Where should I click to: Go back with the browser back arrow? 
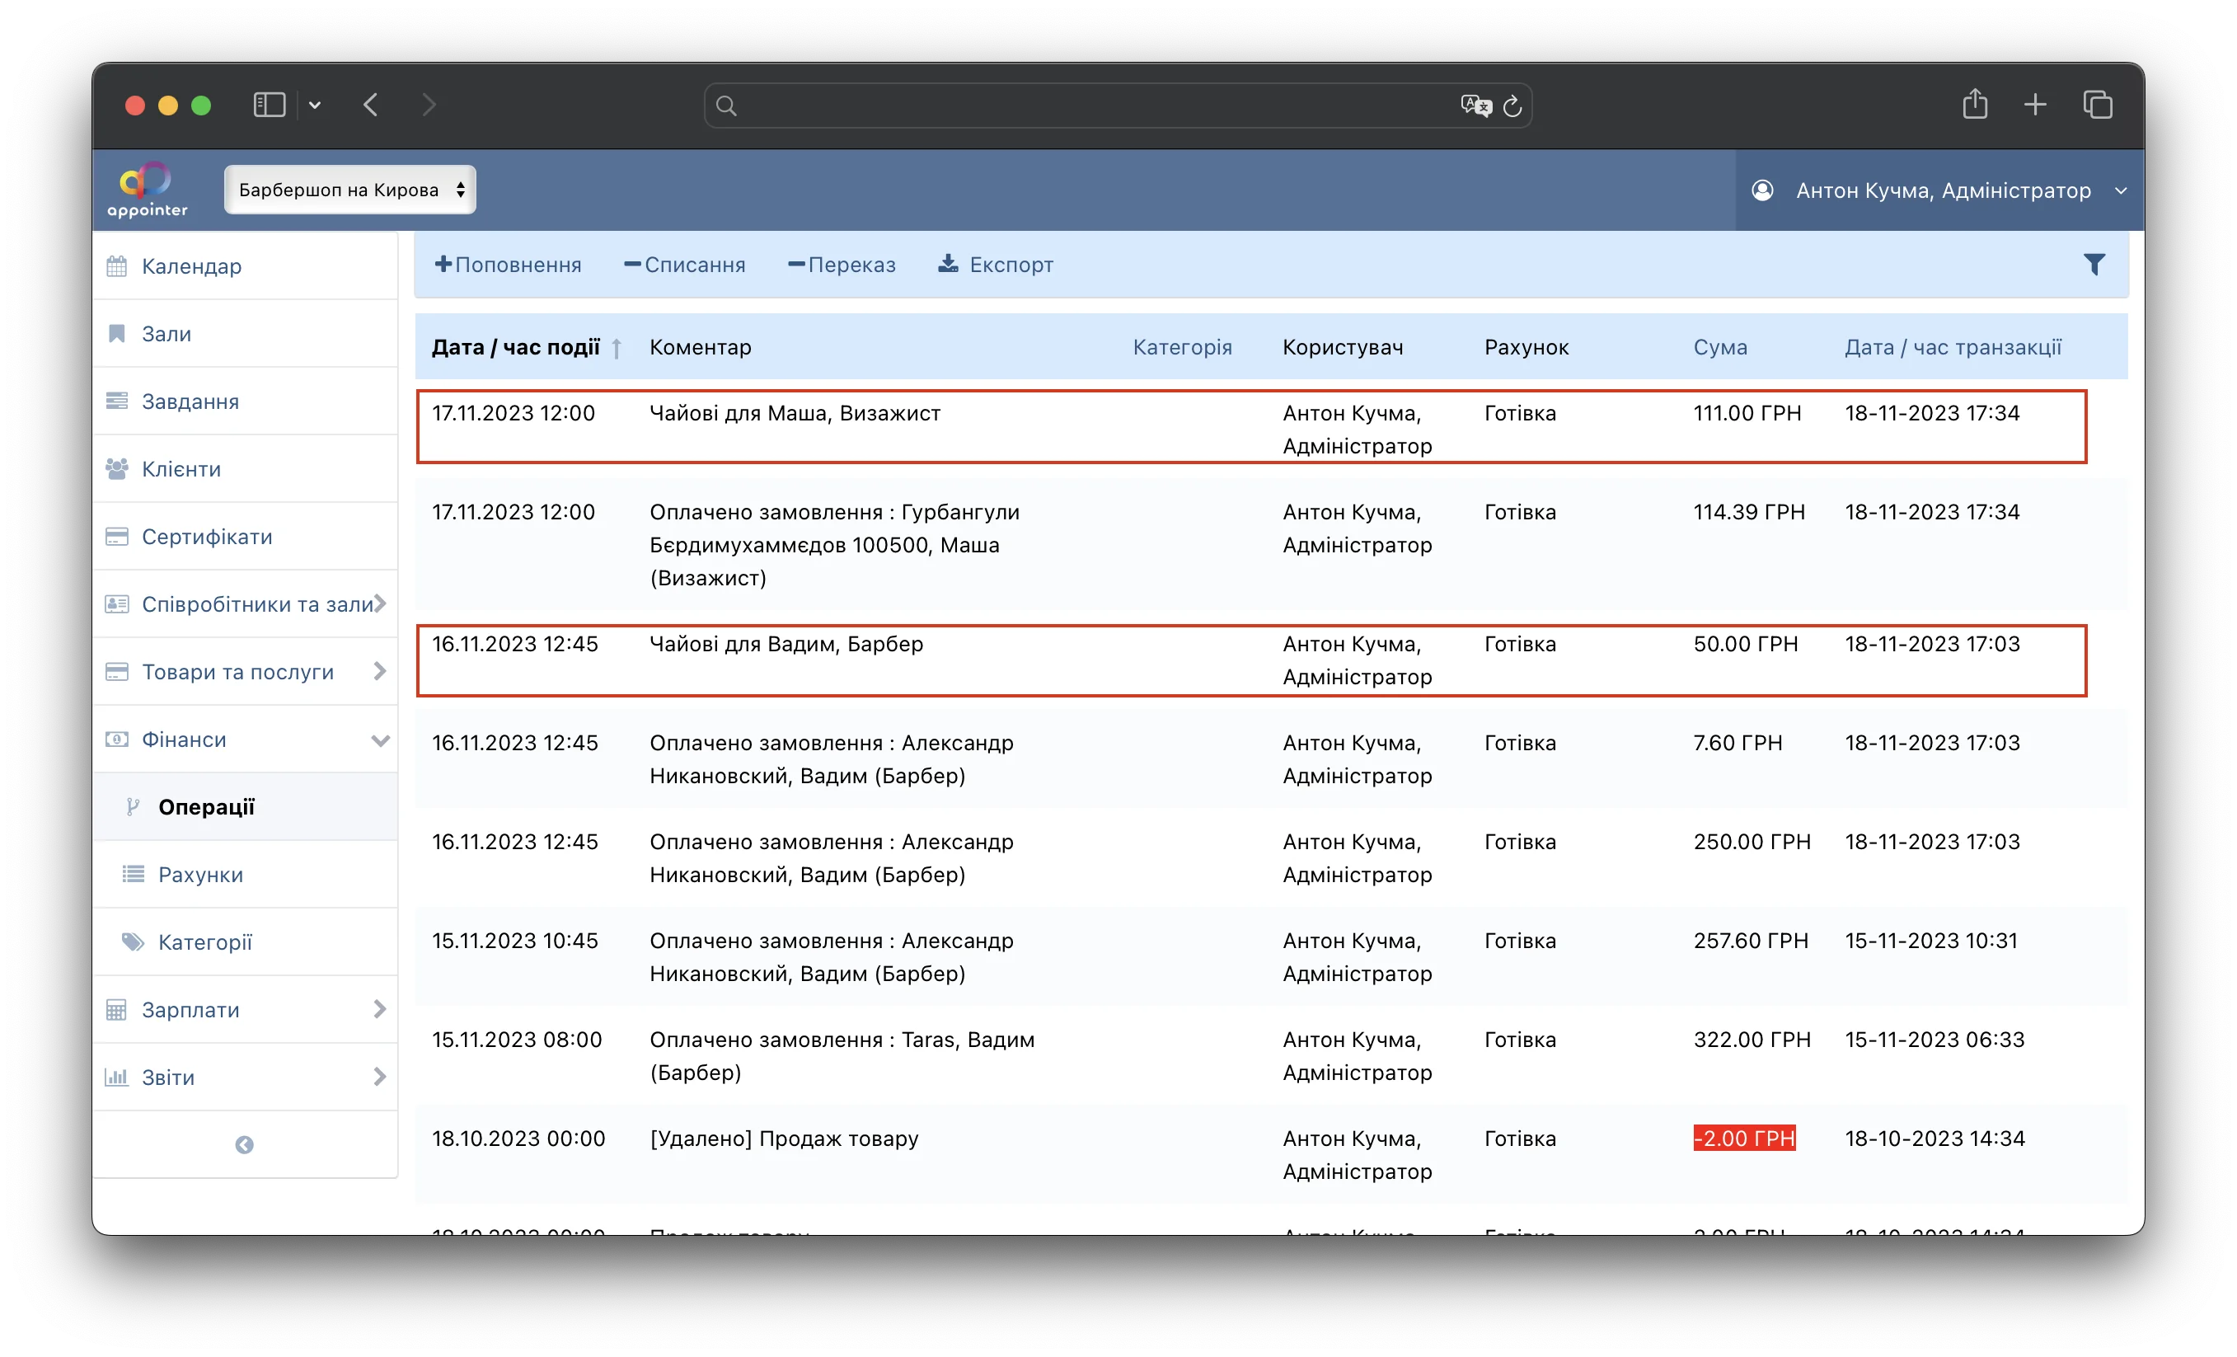pyautogui.click(x=370, y=106)
